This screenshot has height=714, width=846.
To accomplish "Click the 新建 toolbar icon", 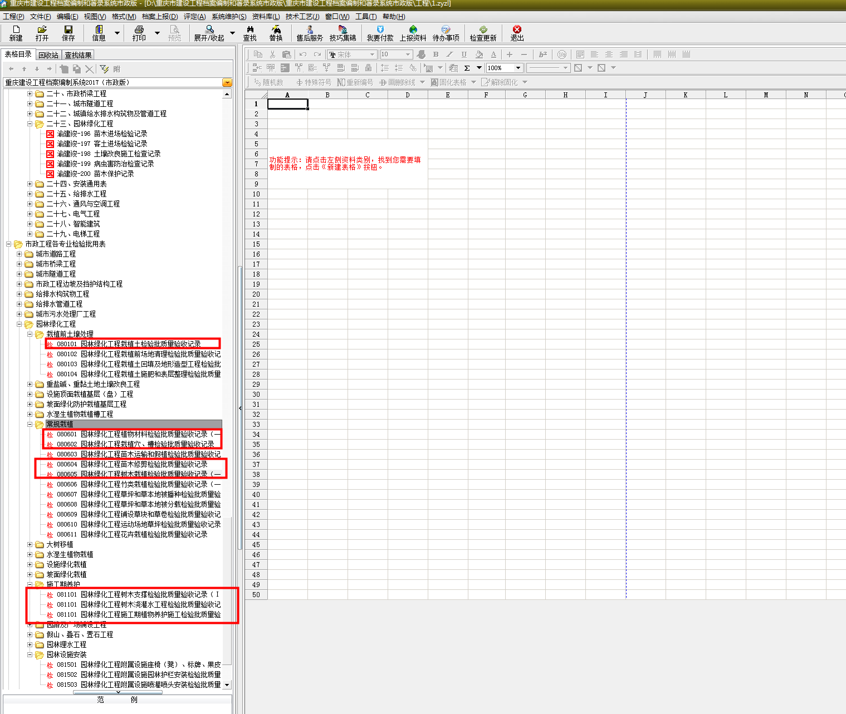I will click(16, 33).
